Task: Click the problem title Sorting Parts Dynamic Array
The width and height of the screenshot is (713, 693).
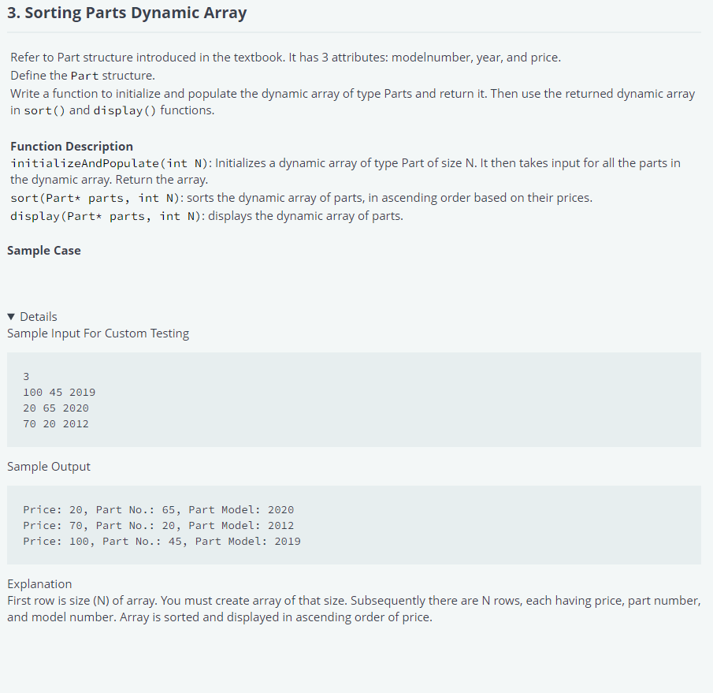Action: click(128, 13)
